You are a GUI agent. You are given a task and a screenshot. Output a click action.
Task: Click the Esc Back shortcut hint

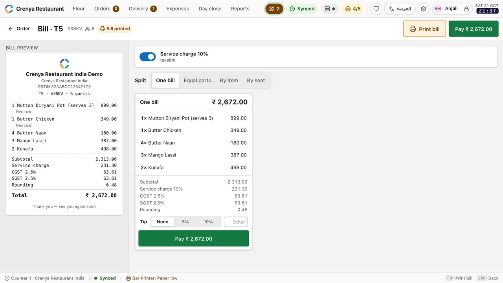[x=488, y=278]
